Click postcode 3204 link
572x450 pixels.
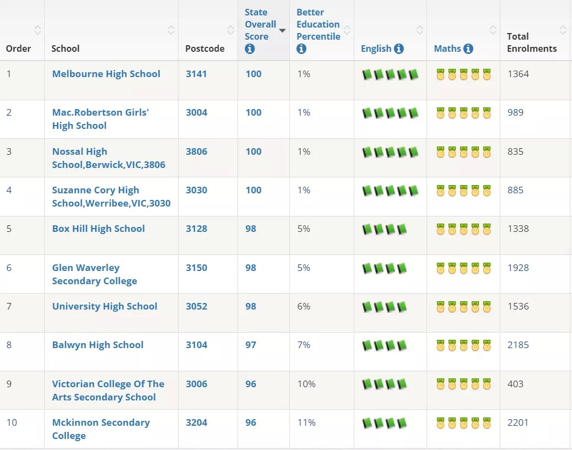pyautogui.click(x=196, y=422)
